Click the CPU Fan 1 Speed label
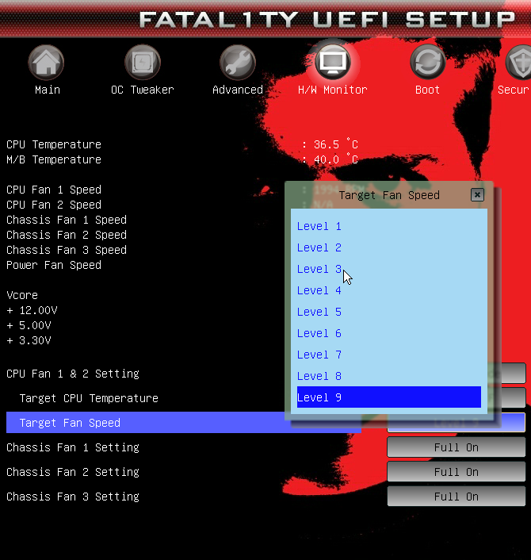 coord(54,190)
